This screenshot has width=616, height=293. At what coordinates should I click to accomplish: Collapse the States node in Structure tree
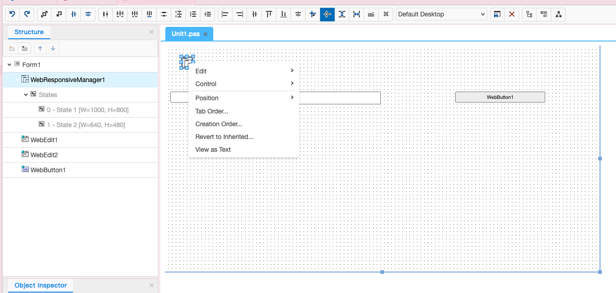click(26, 95)
